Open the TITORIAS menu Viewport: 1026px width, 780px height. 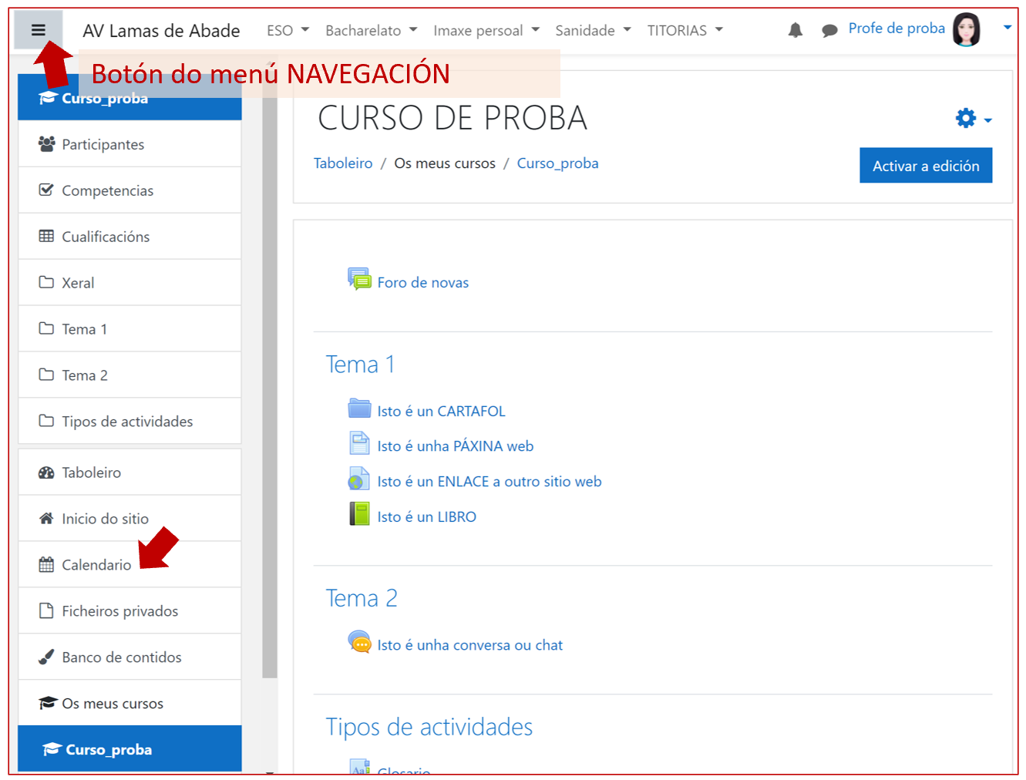pyautogui.click(x=685, y=30)
